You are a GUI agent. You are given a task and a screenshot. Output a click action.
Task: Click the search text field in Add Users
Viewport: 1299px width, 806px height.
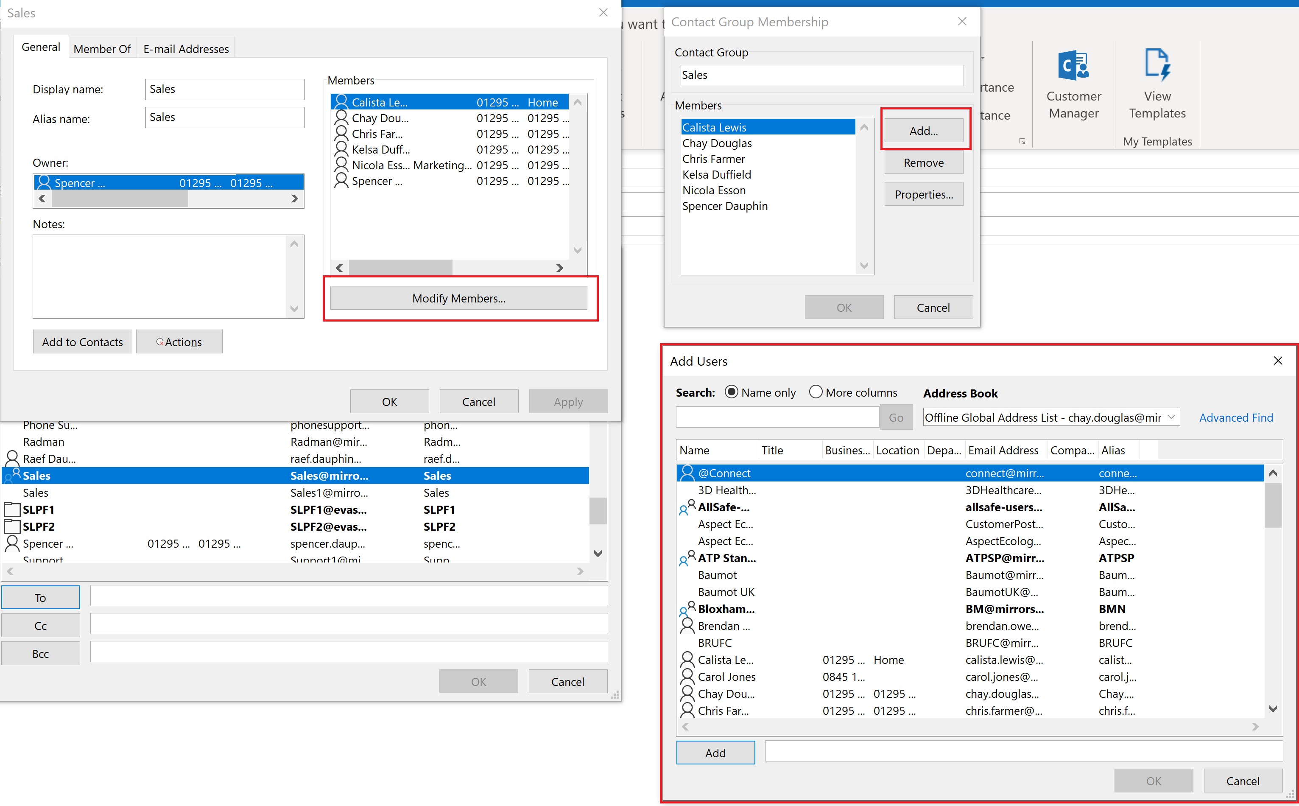click(777, 417)
